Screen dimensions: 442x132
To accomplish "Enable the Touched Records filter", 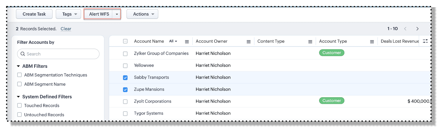I will [x=20, y=106].
